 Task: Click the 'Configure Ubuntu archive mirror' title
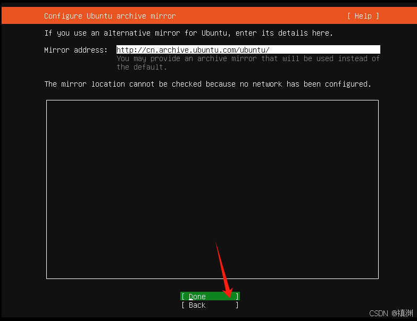110,16
